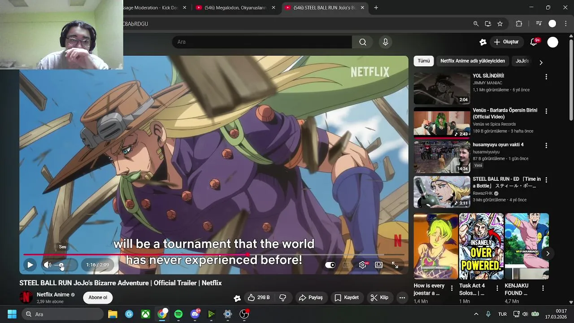Open options for 'KENJAKU FOUND' short
Screen dimensions: 574x323
[543, 288]
